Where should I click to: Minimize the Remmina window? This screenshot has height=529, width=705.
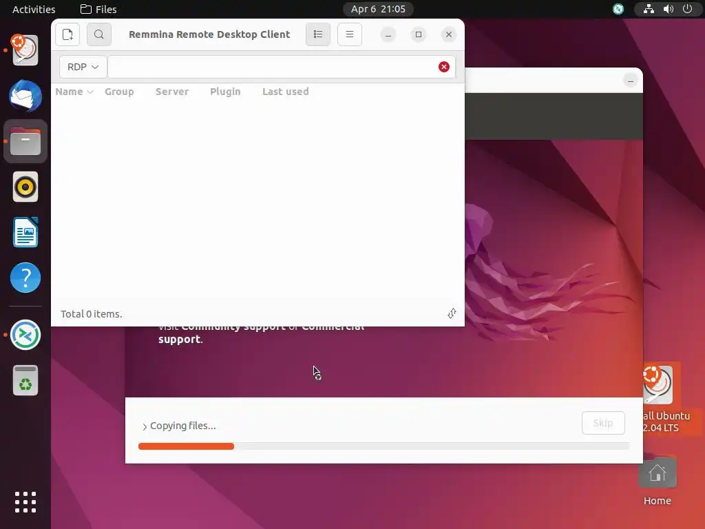[x=388, y=34]
